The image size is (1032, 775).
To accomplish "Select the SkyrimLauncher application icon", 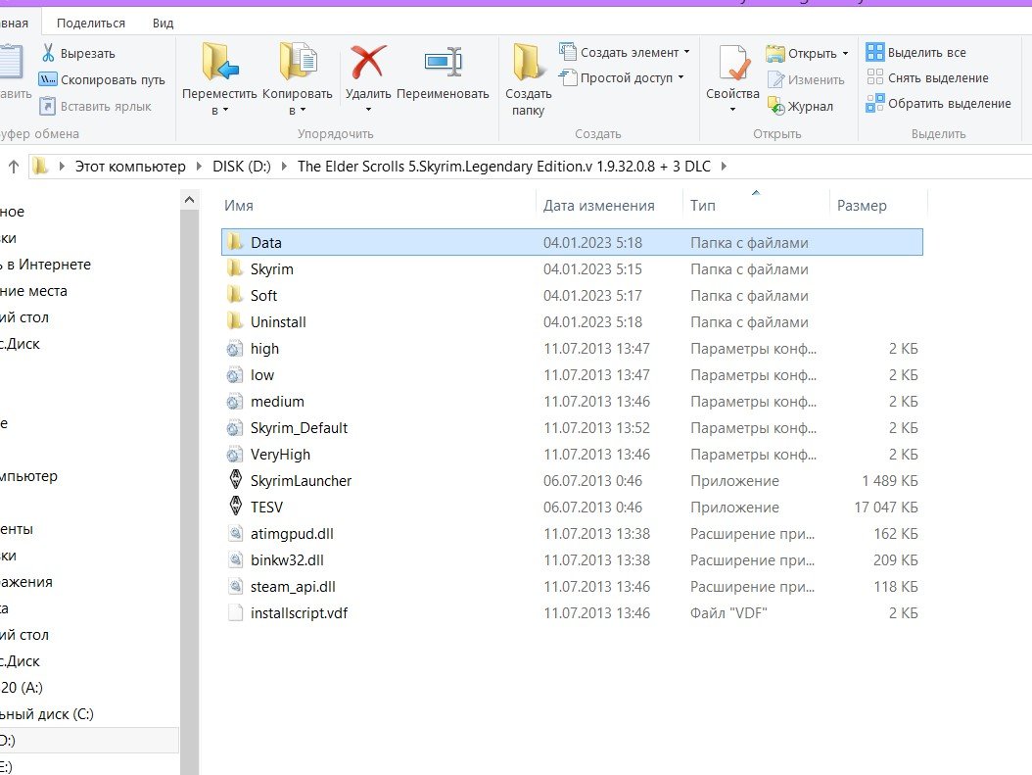I will coord(234,481).
